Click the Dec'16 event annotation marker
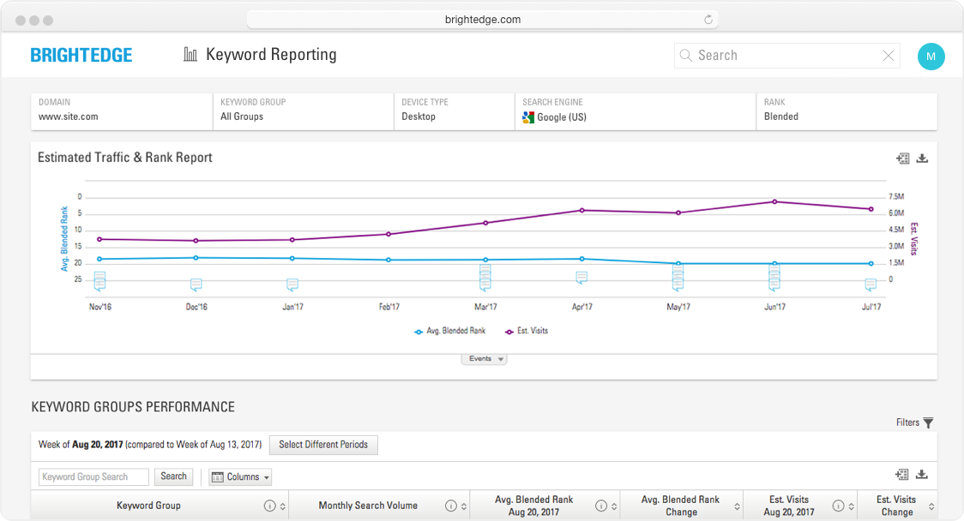This screenshot has height=521, width=964. point(196,284)
